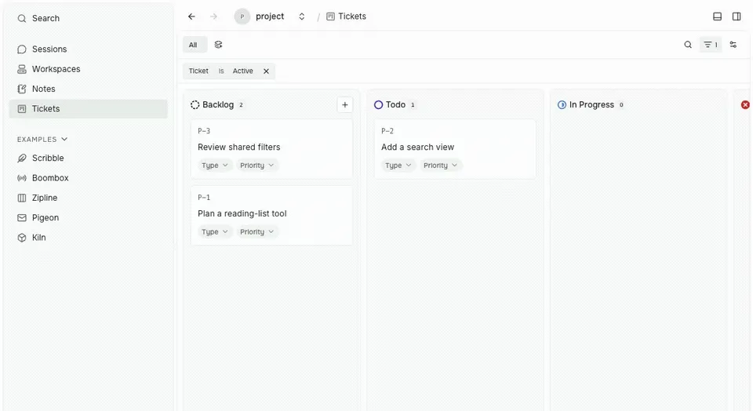Screen dimensions: 753x411
Task: Click the Tickets breadcrumb
Action: (346, 16)
